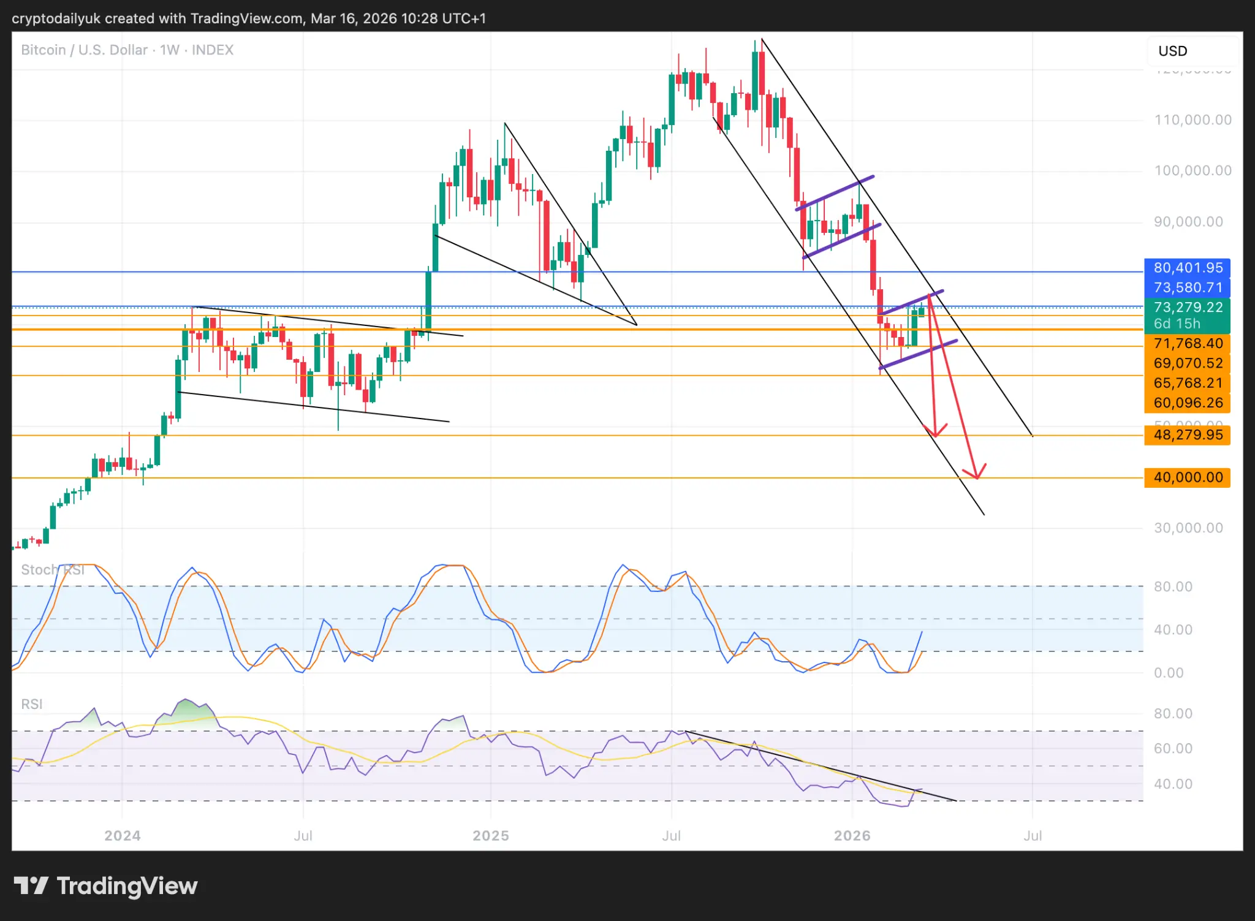Click the 73,580.71 blue price label
The height and width of the screenshot is (921, 1255).
(x=1187, y=287)
